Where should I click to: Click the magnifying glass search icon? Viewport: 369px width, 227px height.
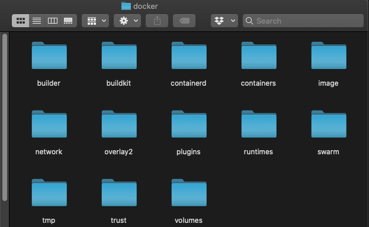point(249,21)
